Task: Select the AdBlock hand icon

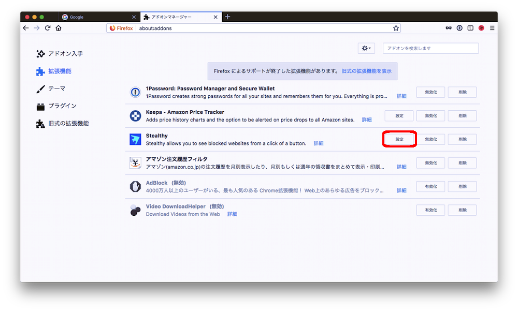Action: (x=135, y=186)
